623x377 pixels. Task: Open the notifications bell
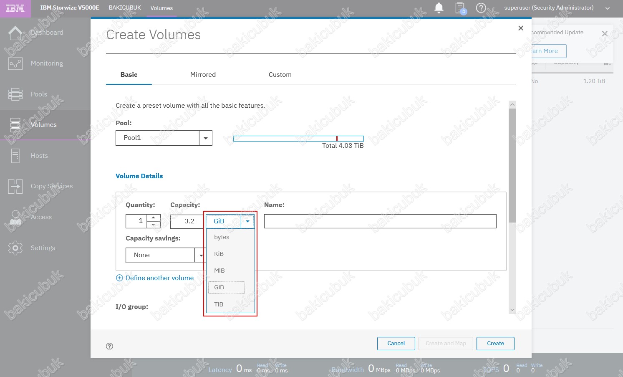coord(439,8)
